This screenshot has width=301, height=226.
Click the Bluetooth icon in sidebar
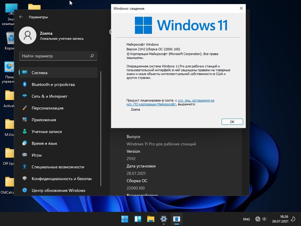coord(25,84)
